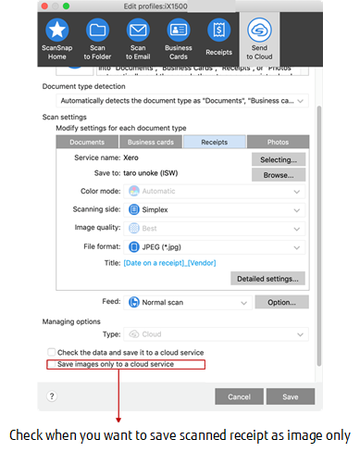Pick the Business Cards profile icon

pos(179,30)
